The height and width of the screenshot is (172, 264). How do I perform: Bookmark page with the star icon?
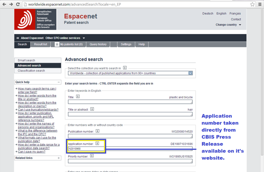click(252, 4)
